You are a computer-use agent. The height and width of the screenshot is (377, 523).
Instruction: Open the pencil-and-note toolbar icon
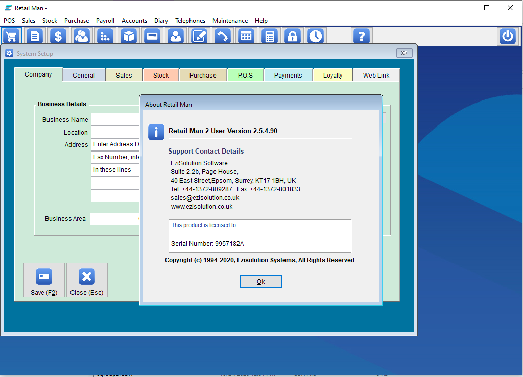click(199, 36)
